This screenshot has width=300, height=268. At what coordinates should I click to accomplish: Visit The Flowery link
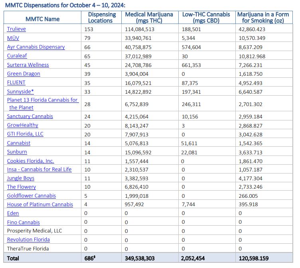pyautogui.click(x=21, y=187)
